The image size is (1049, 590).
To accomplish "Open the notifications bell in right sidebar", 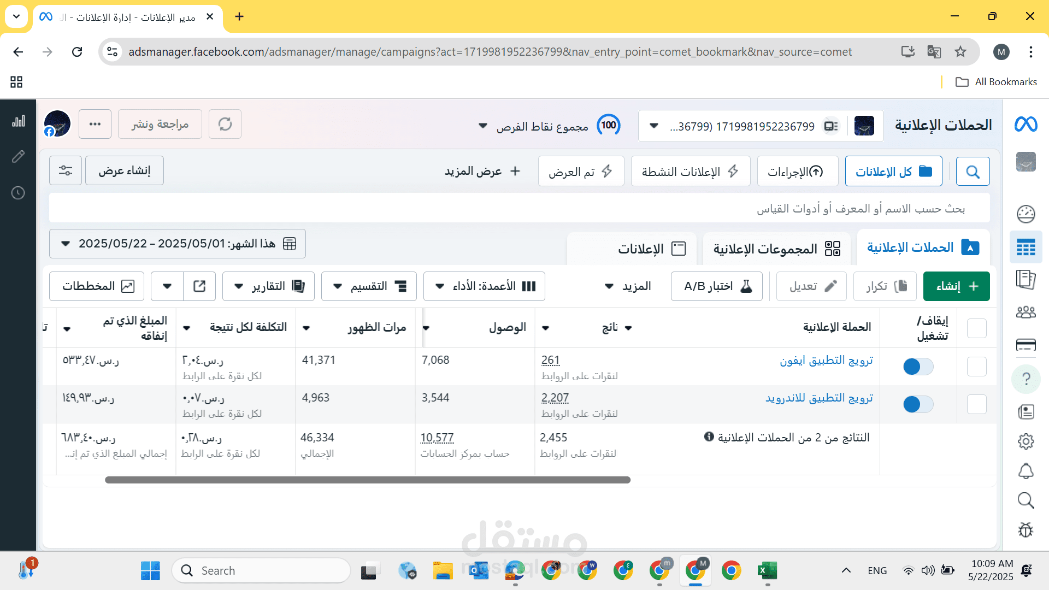I will point(1026,471).
